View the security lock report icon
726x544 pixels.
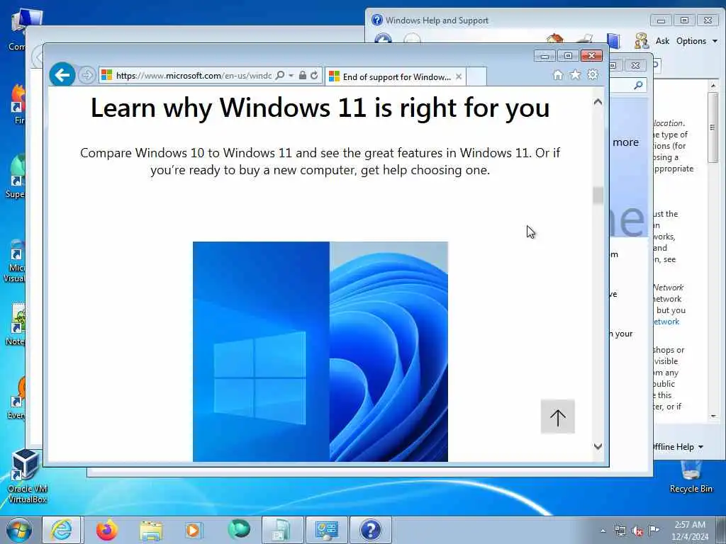click(302, 75)
